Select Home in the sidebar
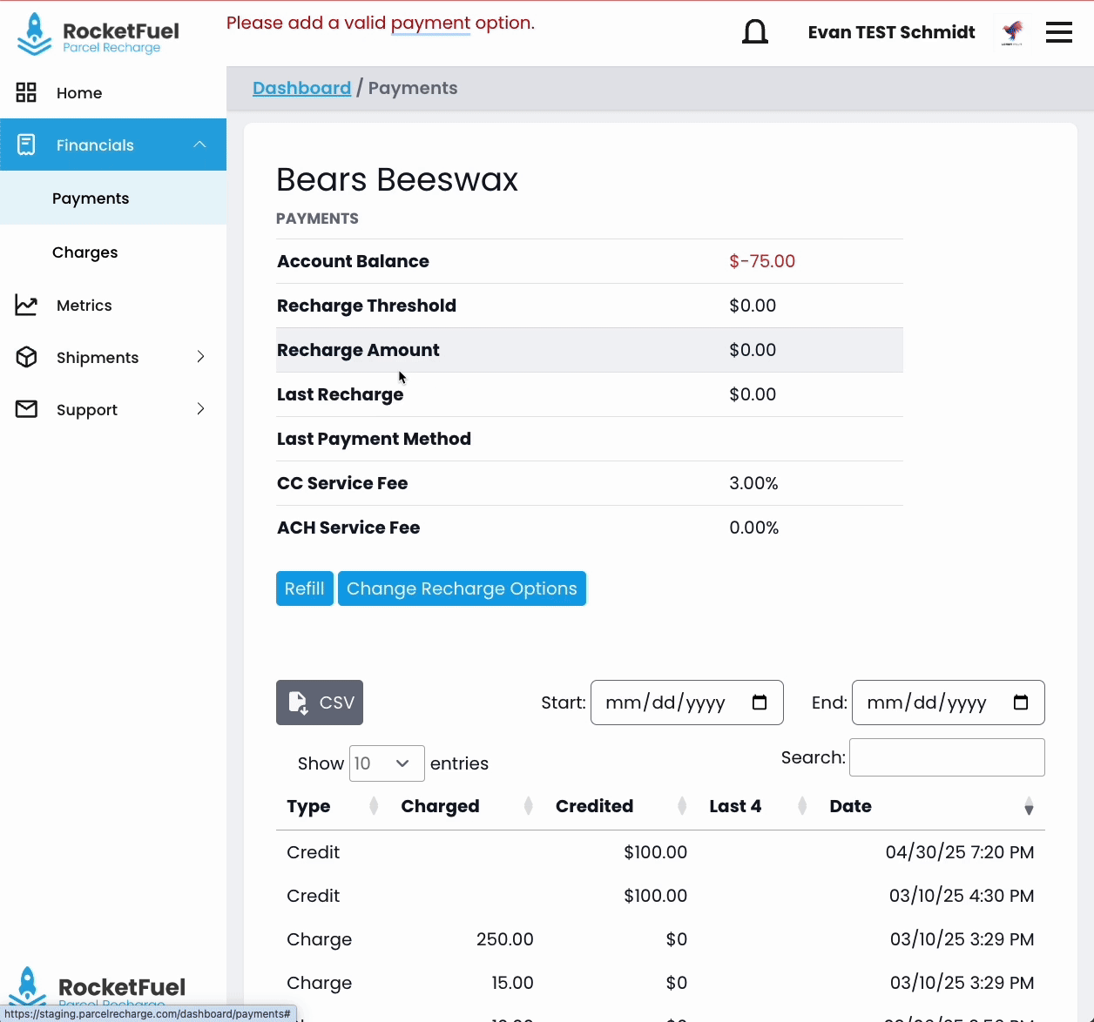This screenshot has width=1094, height=1022. (78, 93)
